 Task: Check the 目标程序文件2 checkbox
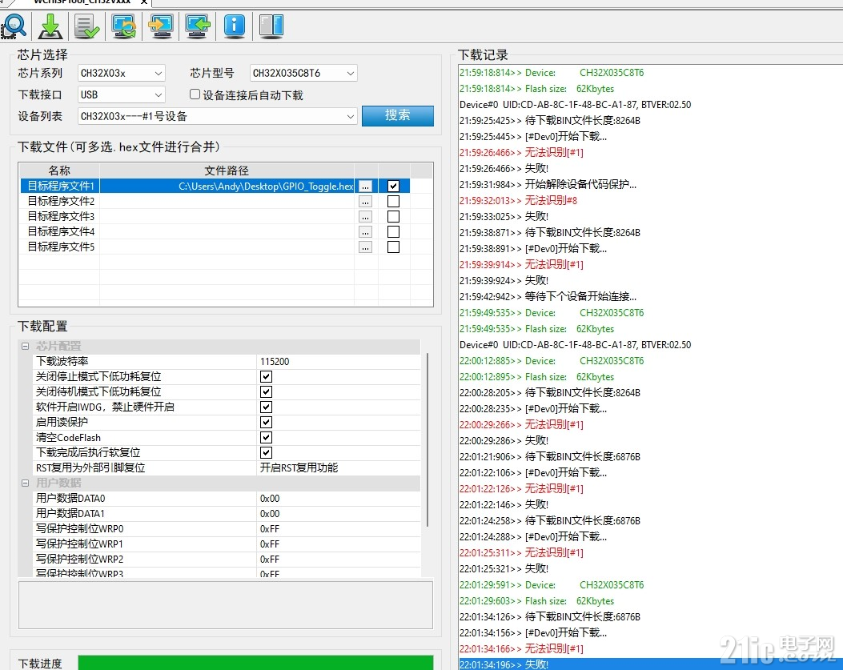click(x=394, y=202)
